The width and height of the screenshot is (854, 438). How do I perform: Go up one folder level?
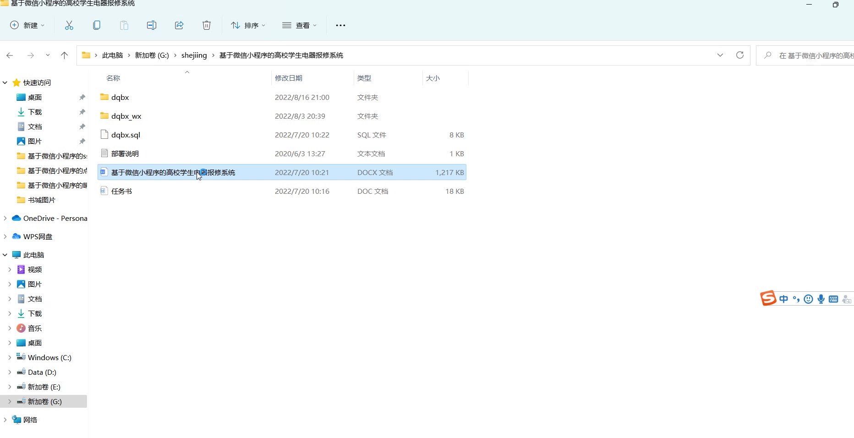click(x=64, y=55)
